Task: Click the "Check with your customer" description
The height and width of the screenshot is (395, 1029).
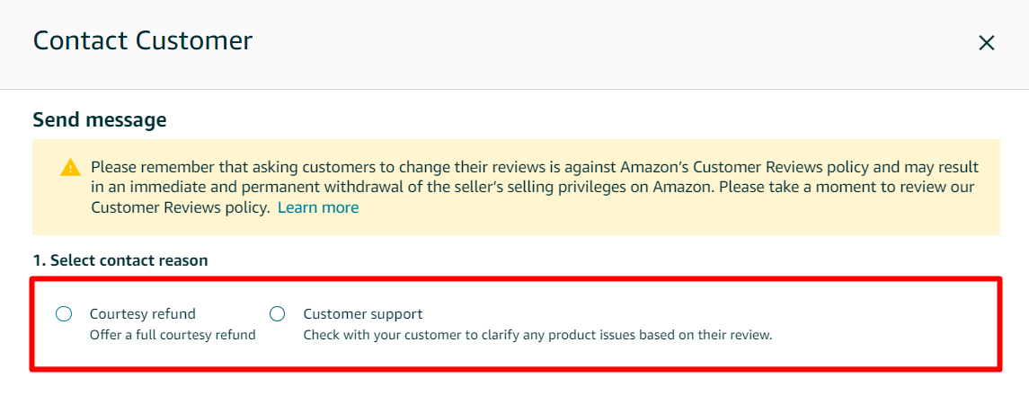Action: [x=404, y=335]
